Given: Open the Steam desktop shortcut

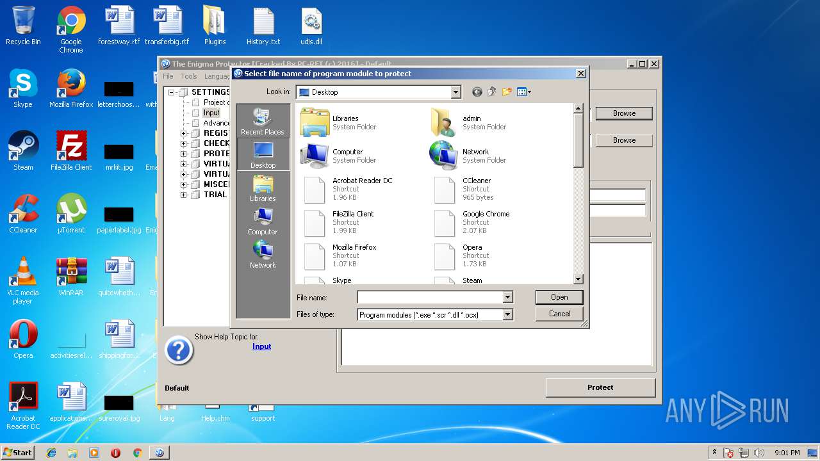Looking at the screenshot, I should coord(23,151).
